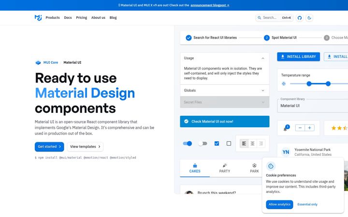Click the Get started button
Screen dimensions: 348x217
point(49,147)
